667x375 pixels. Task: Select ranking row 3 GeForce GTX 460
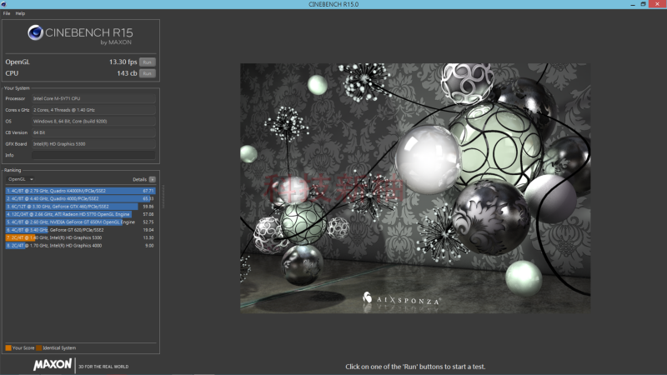(80, 207)
